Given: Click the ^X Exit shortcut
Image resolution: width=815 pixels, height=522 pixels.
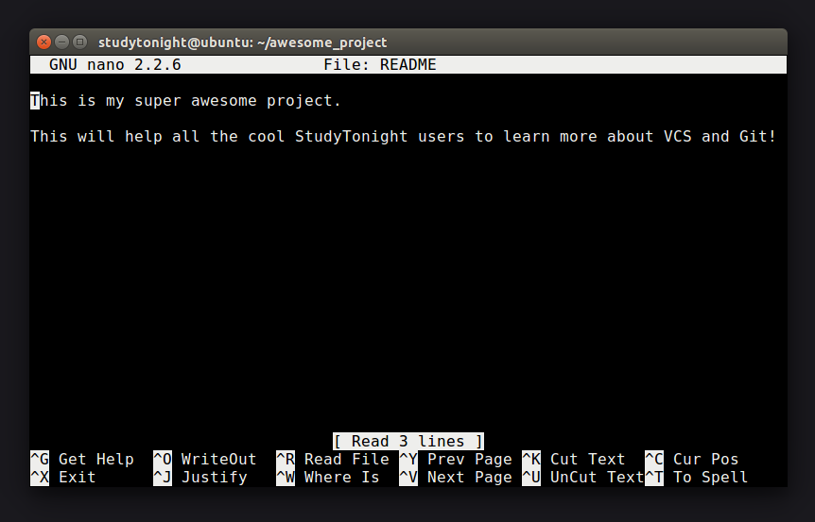Looking at the screenshot, I should [x=63, y=478].
